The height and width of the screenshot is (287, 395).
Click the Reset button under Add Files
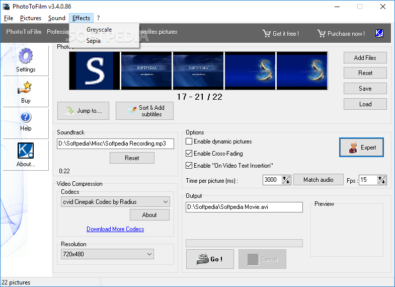[365, 73]
